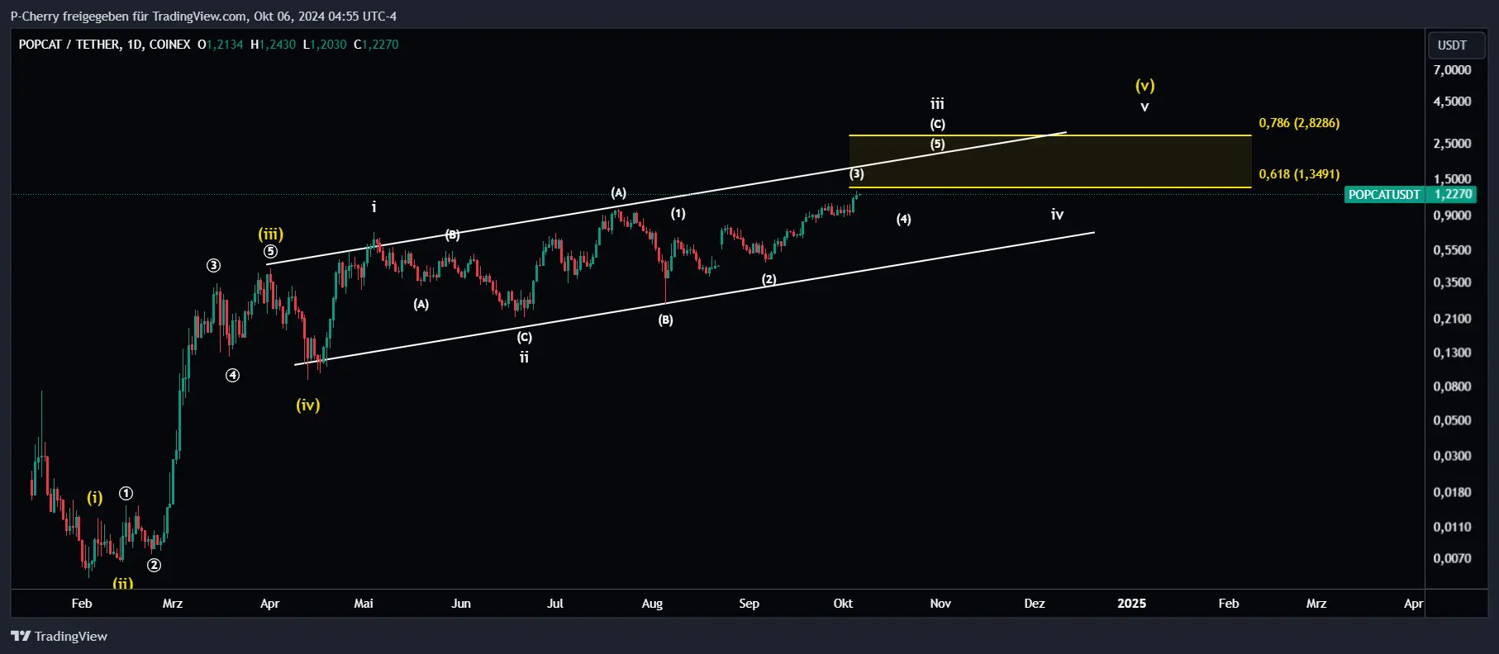This screenshot has width=1499, height=654.
Task: Click the high value H1,2430
Action: (274, 45)
